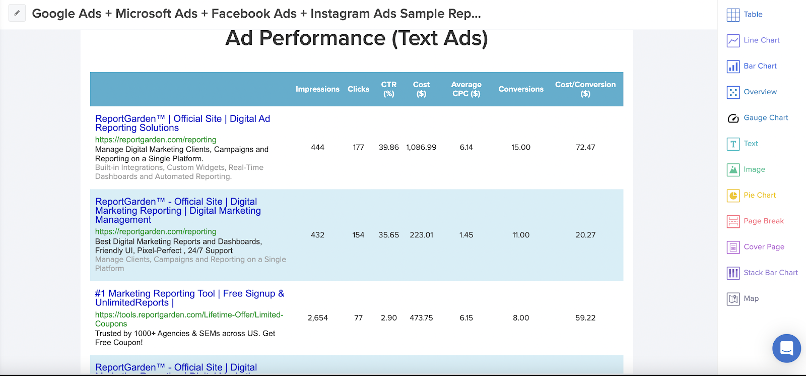Screen dimensions: 806x376
Task: Click cost value 1,086.99
Action: click(x=421, y=148)
